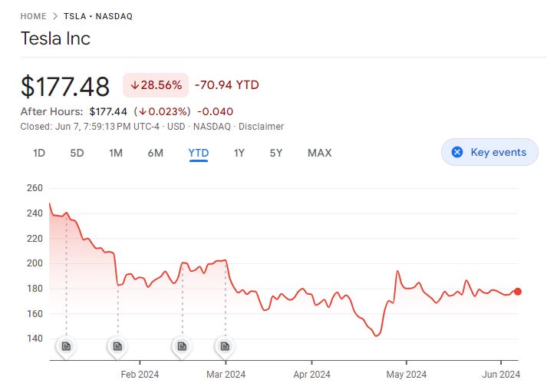Go to HOME in the breadcrumb
Image resolution: width=547 pixels, height=390 pixels.
point(33,16)
